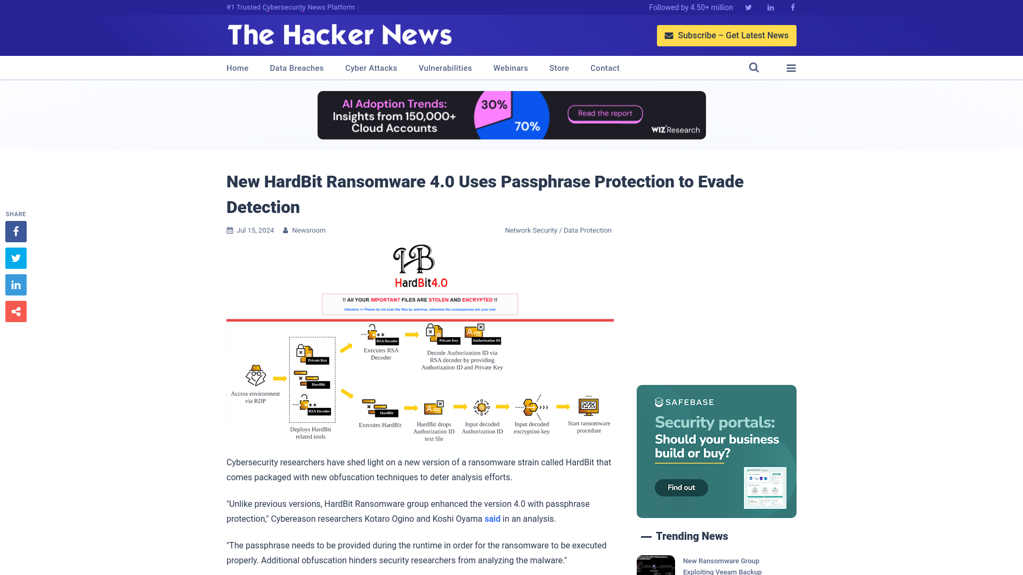Click the Find out button in SafeBase ad
Screen dimensions: 1023x575
(x=681, y=487)
